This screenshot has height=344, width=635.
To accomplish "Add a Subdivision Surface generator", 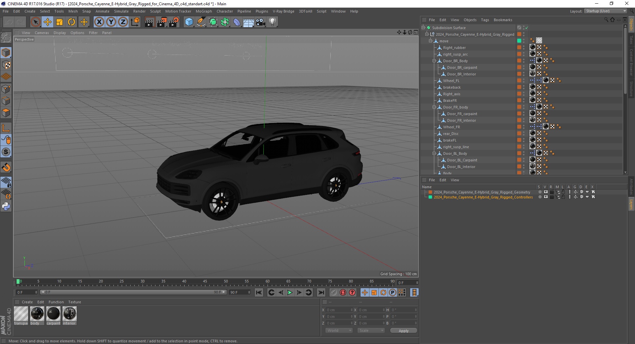I will (213, 22).
